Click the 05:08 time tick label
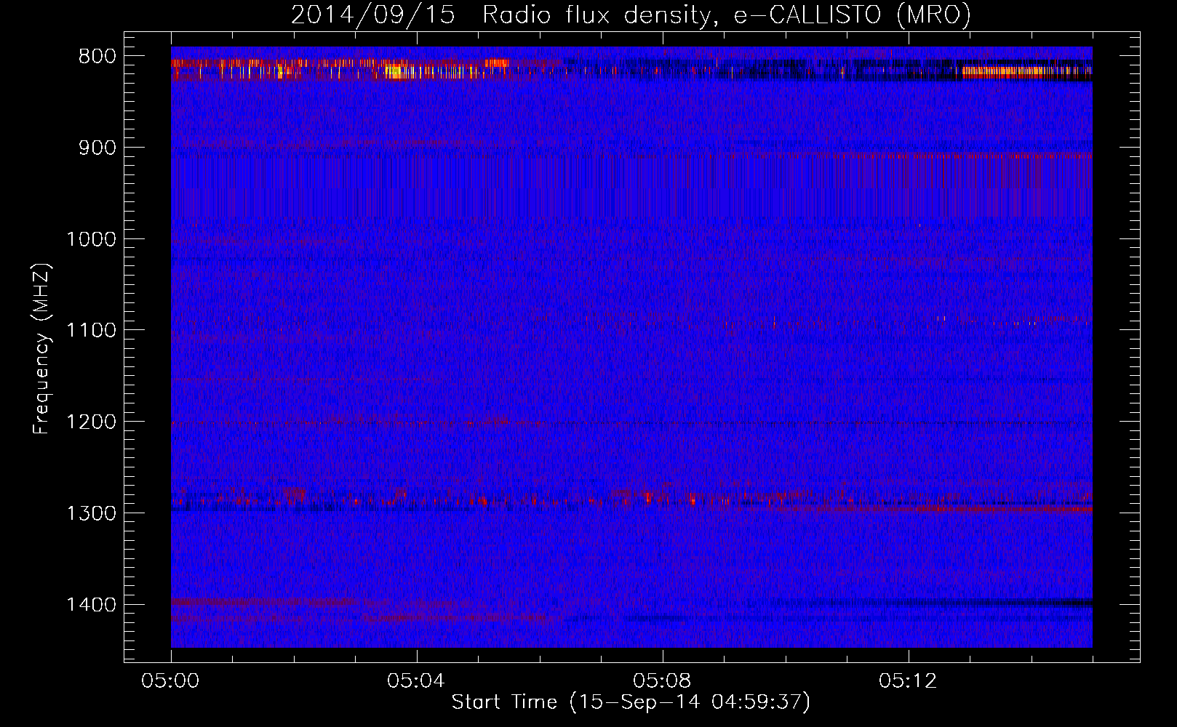 pos(662,681)
